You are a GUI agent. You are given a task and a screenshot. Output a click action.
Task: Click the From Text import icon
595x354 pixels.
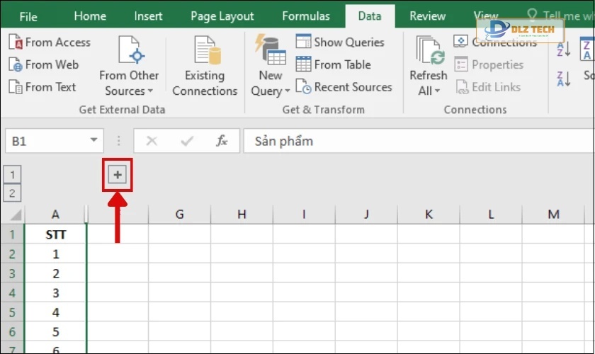pyautogui.click(x=16, y=88)
